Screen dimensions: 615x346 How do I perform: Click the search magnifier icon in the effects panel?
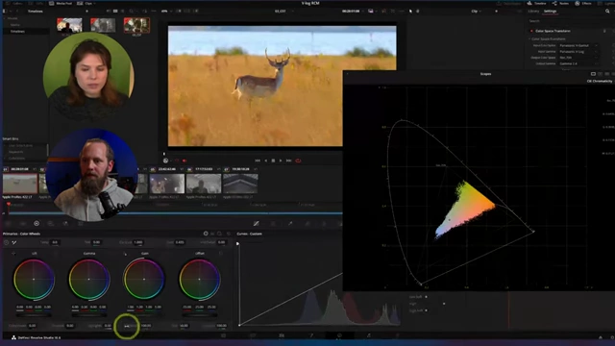(x=607, y=11)
